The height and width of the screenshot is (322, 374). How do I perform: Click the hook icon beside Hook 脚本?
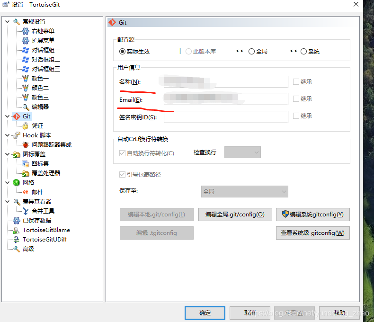tap(17, 135)
